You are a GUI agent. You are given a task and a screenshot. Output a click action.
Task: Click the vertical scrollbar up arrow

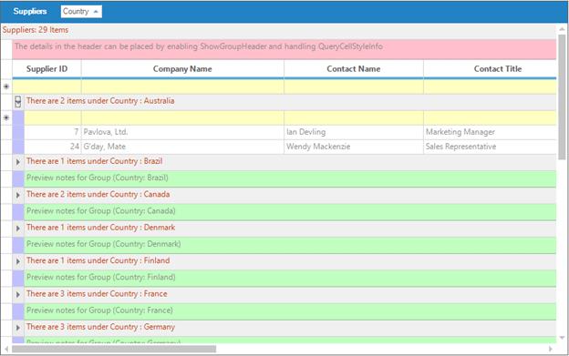562,29
